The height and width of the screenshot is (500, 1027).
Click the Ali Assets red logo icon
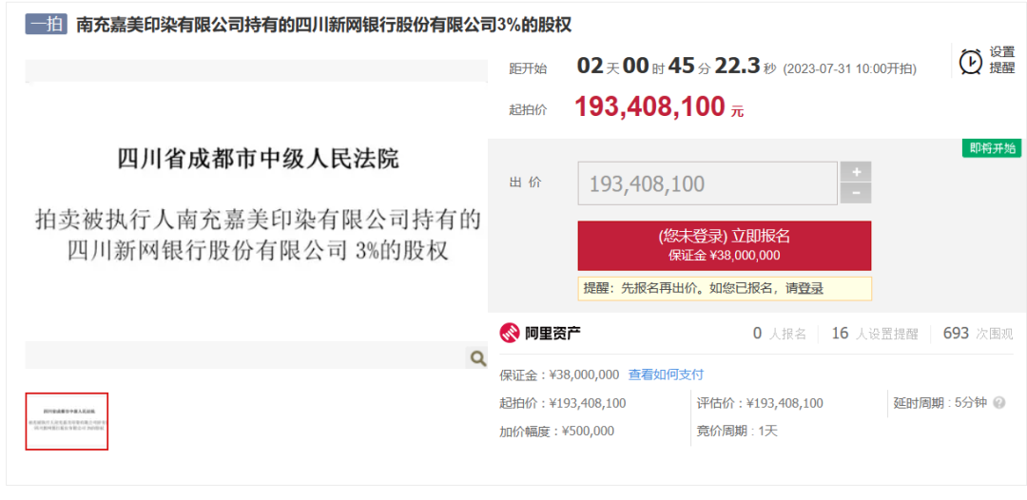click(x=509, y=333)
